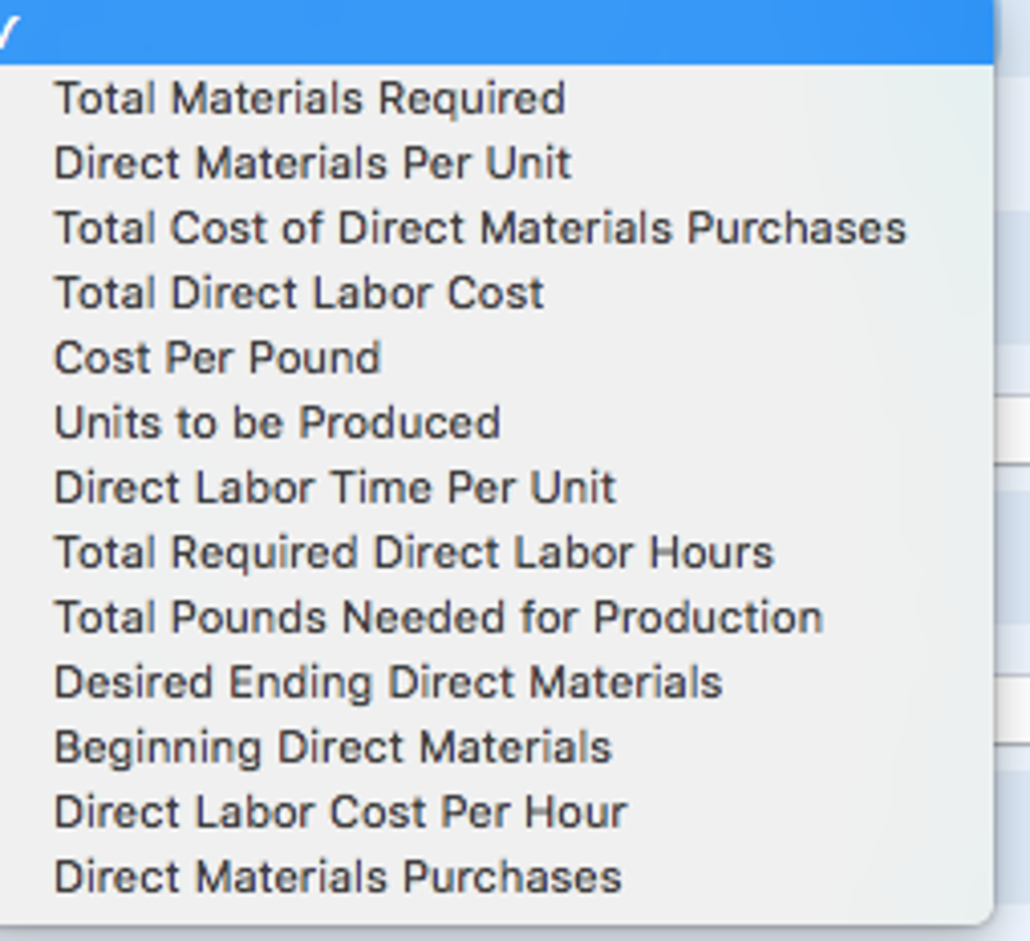Choose Total Direct Labor Cost
Viewport: 1030px width, 941px height.
(x=299, y=293)
